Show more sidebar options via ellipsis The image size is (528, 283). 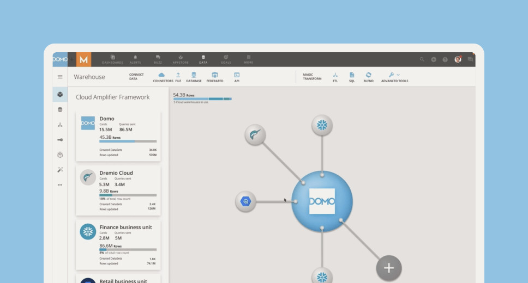[x=60, y=184]
